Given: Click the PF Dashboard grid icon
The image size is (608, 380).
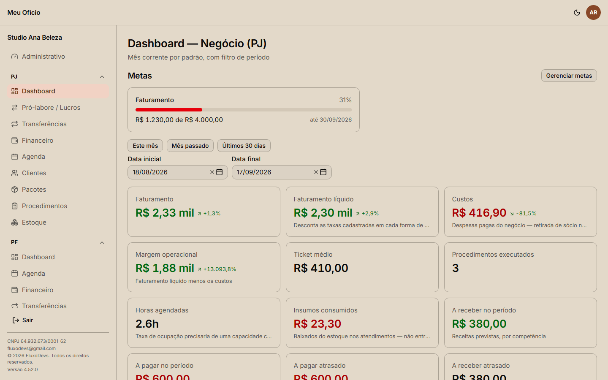Looking at the screenshot, I should click(x=15, y=257).
